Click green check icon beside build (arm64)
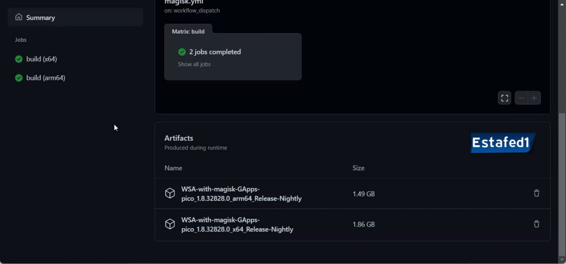 tap(19, 78)
